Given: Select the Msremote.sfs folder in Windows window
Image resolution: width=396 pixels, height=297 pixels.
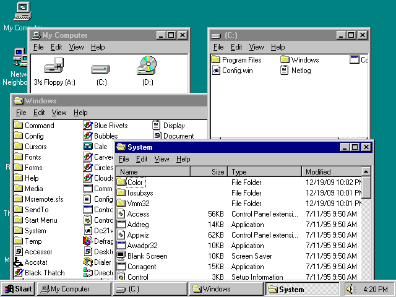Looking at the screenshot, I should tap(38, 199).
